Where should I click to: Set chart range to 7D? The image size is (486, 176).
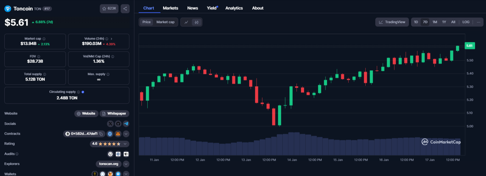425,22
